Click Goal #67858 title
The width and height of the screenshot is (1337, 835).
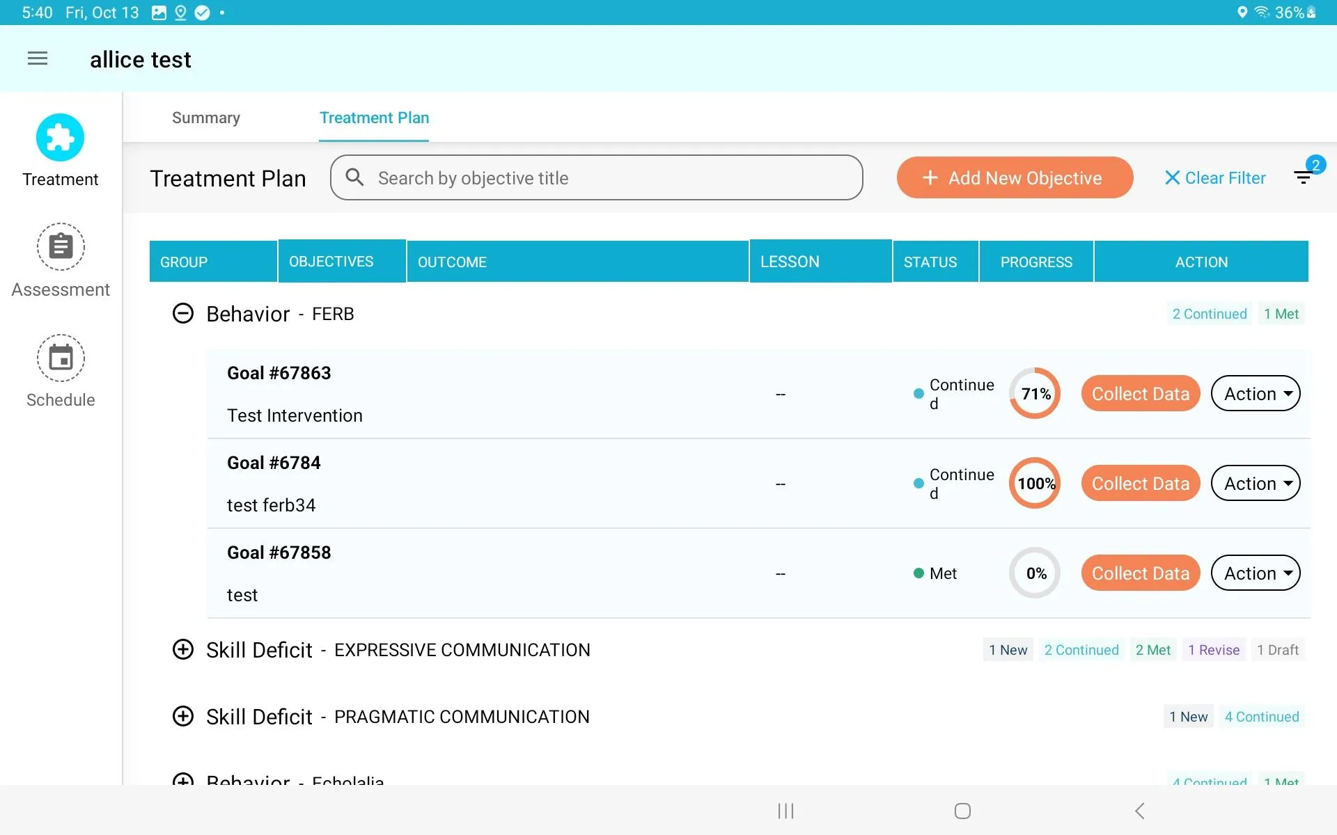point(279,552)
